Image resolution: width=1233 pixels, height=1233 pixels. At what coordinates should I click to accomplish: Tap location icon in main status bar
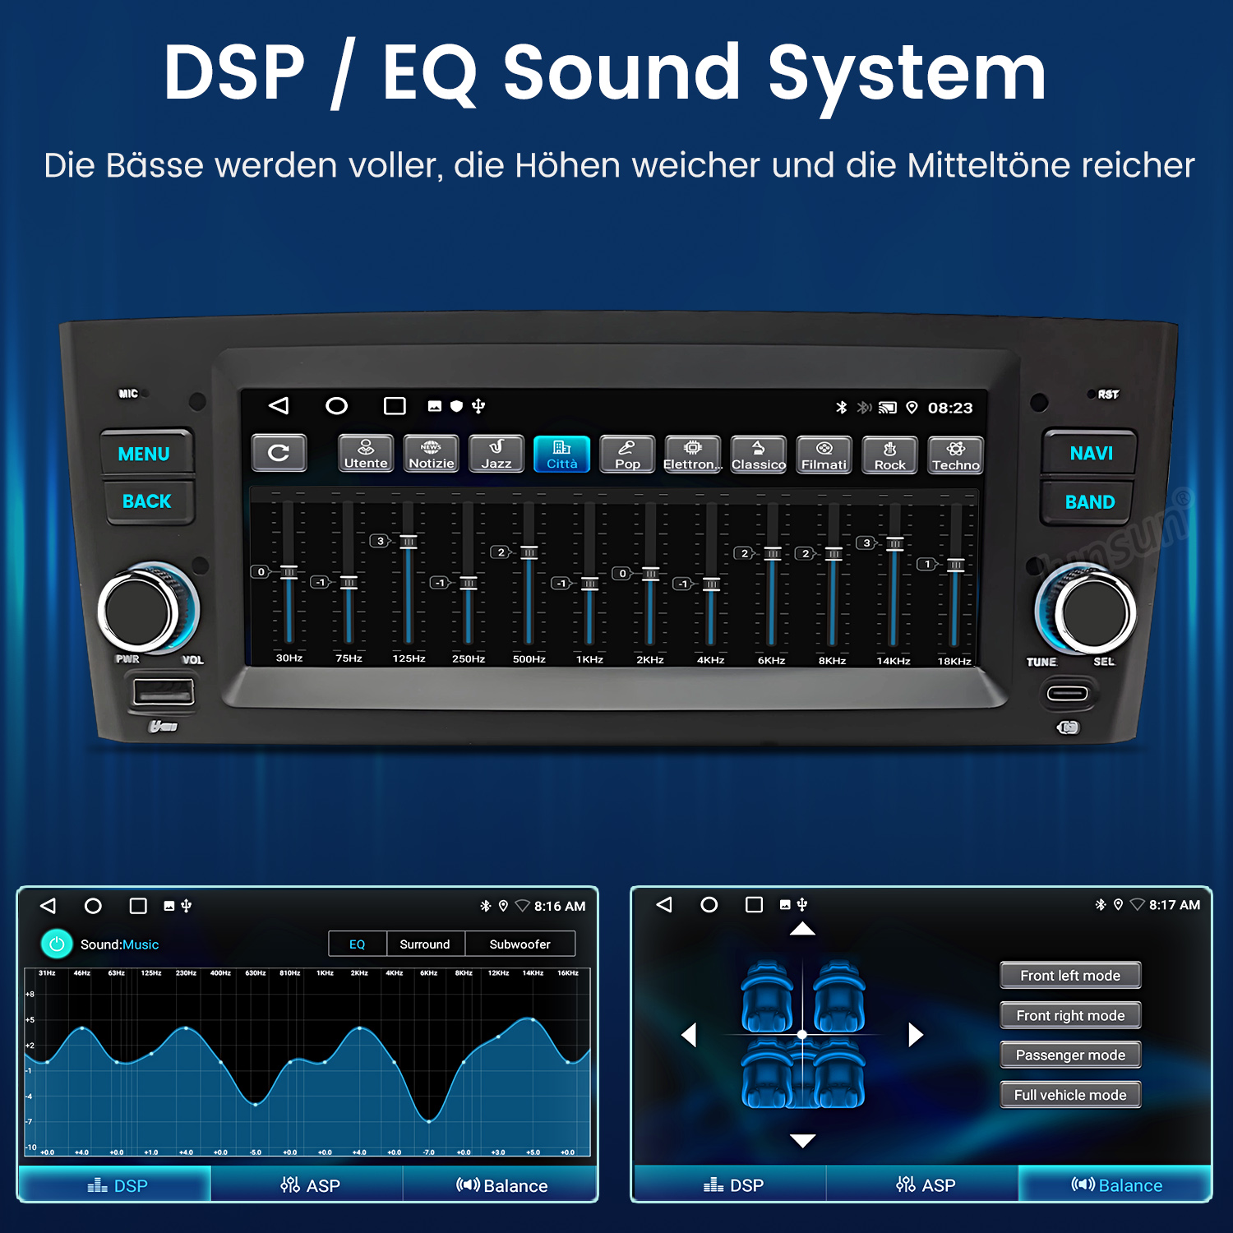912,408
